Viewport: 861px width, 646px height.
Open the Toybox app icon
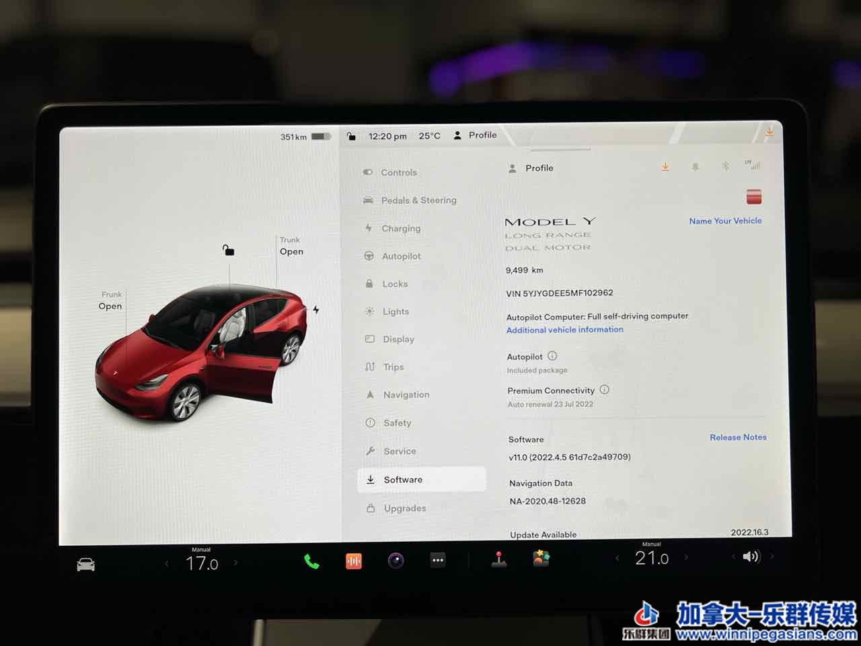point(541,558)
